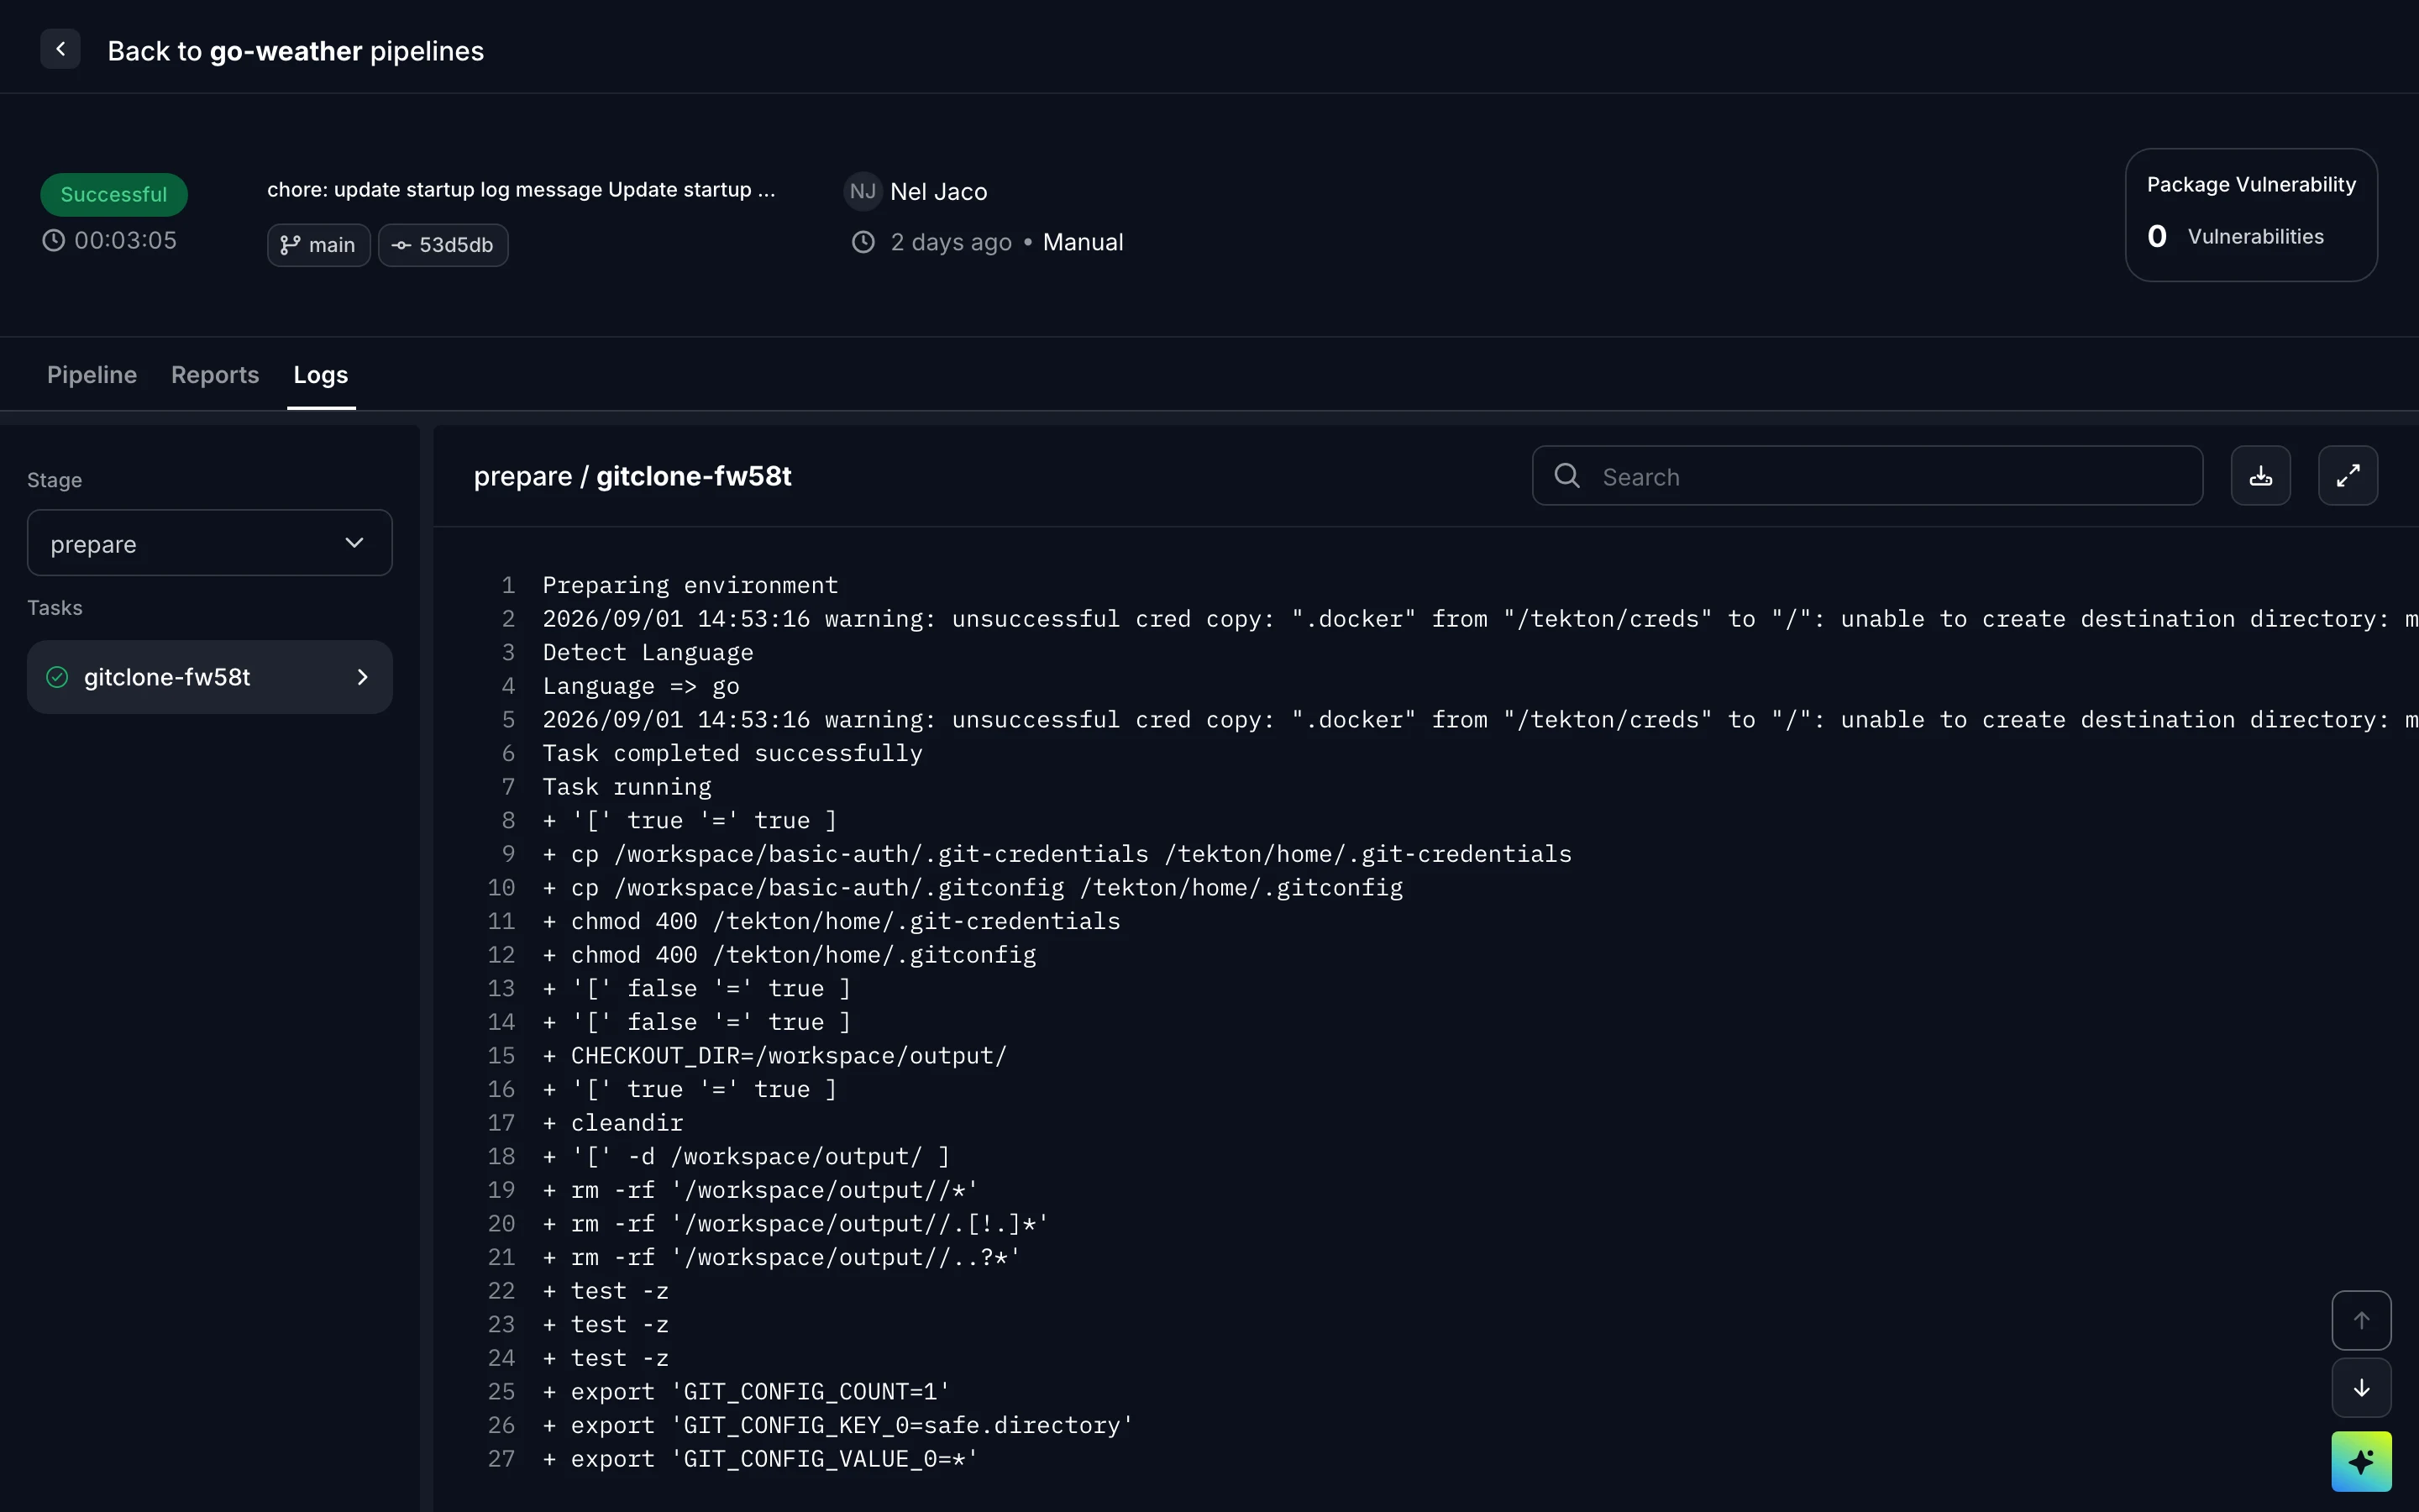Click the NJ user avatar
Screen dimensions: 2419x1512
coord(863,191)
